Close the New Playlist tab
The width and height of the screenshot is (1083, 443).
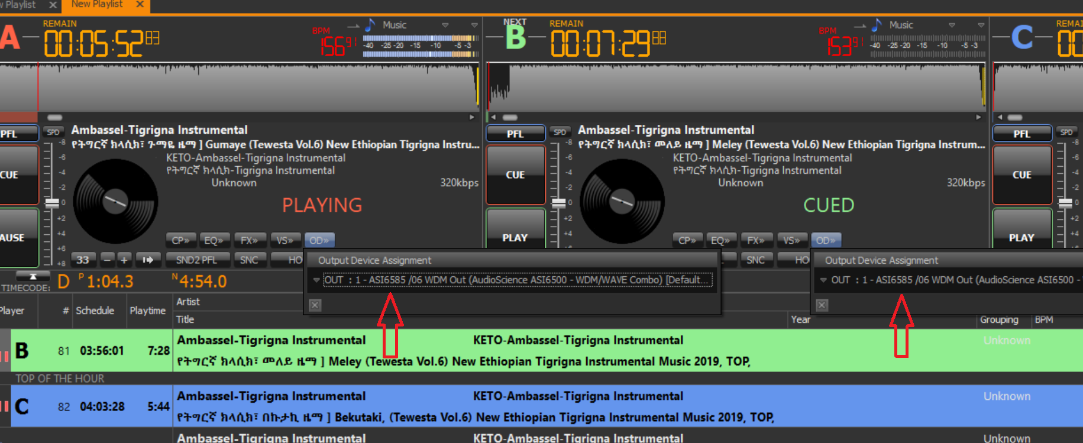[140, 5]
